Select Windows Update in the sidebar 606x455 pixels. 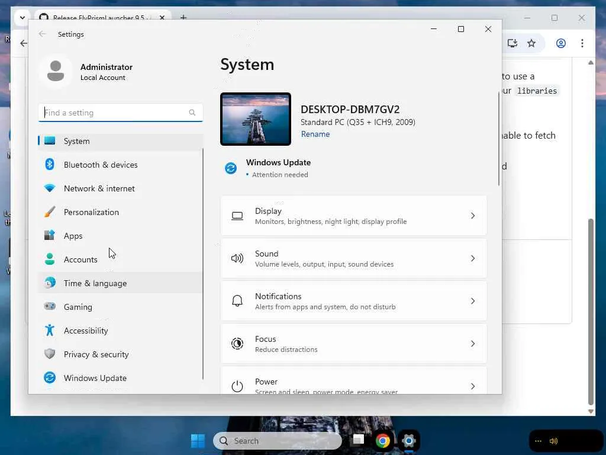point(121,377)
